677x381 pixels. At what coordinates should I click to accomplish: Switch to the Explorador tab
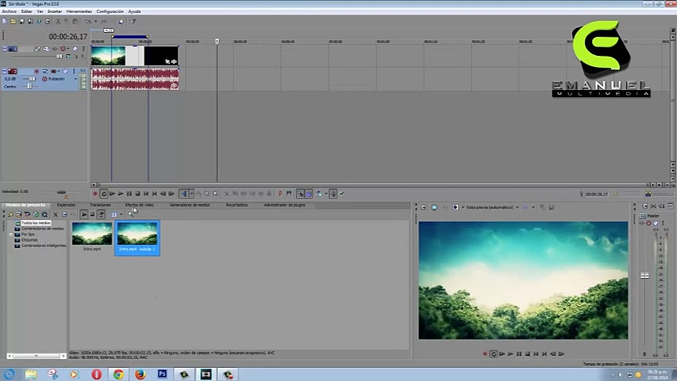[66, 205]
